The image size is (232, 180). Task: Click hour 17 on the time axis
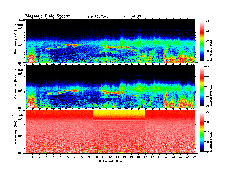145,157
